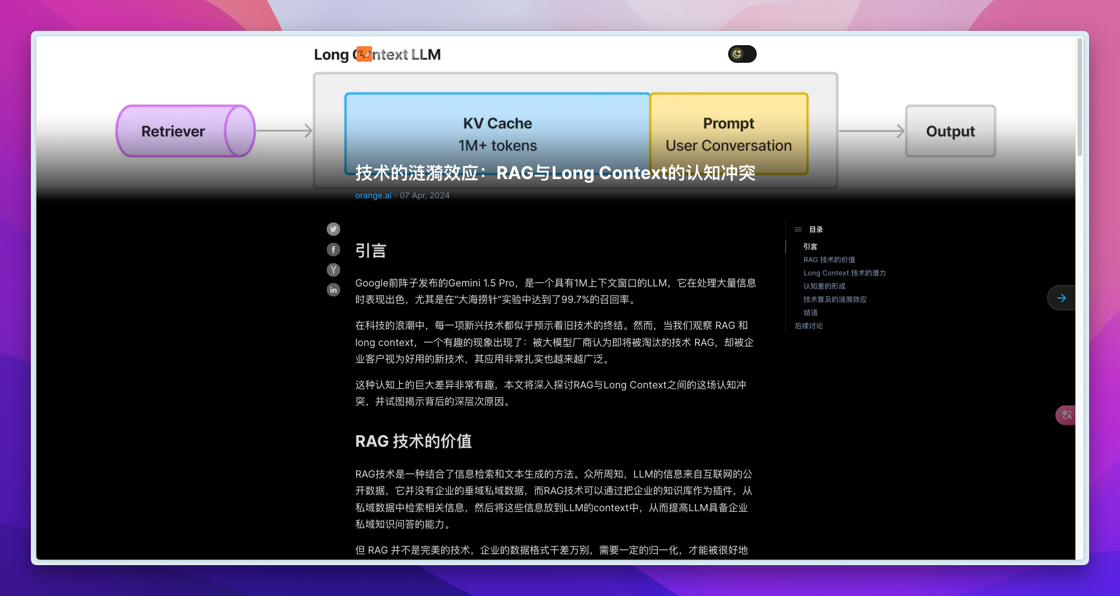Viewport: 1120px width, 596px height.
Task: Click the Prompt User Conversation box
Action: pos(729,134)
